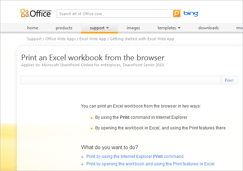
Task: Open the home tab
Action: (33, 28)
